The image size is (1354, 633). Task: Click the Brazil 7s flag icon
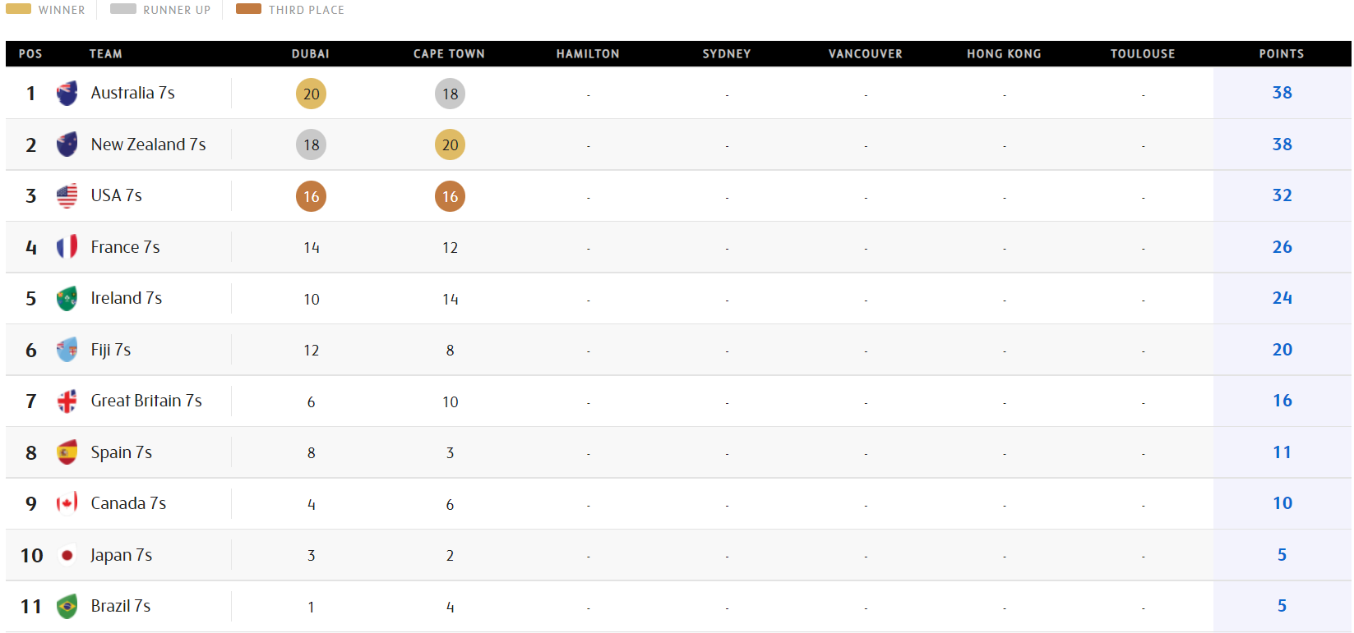tap(67, 606)
